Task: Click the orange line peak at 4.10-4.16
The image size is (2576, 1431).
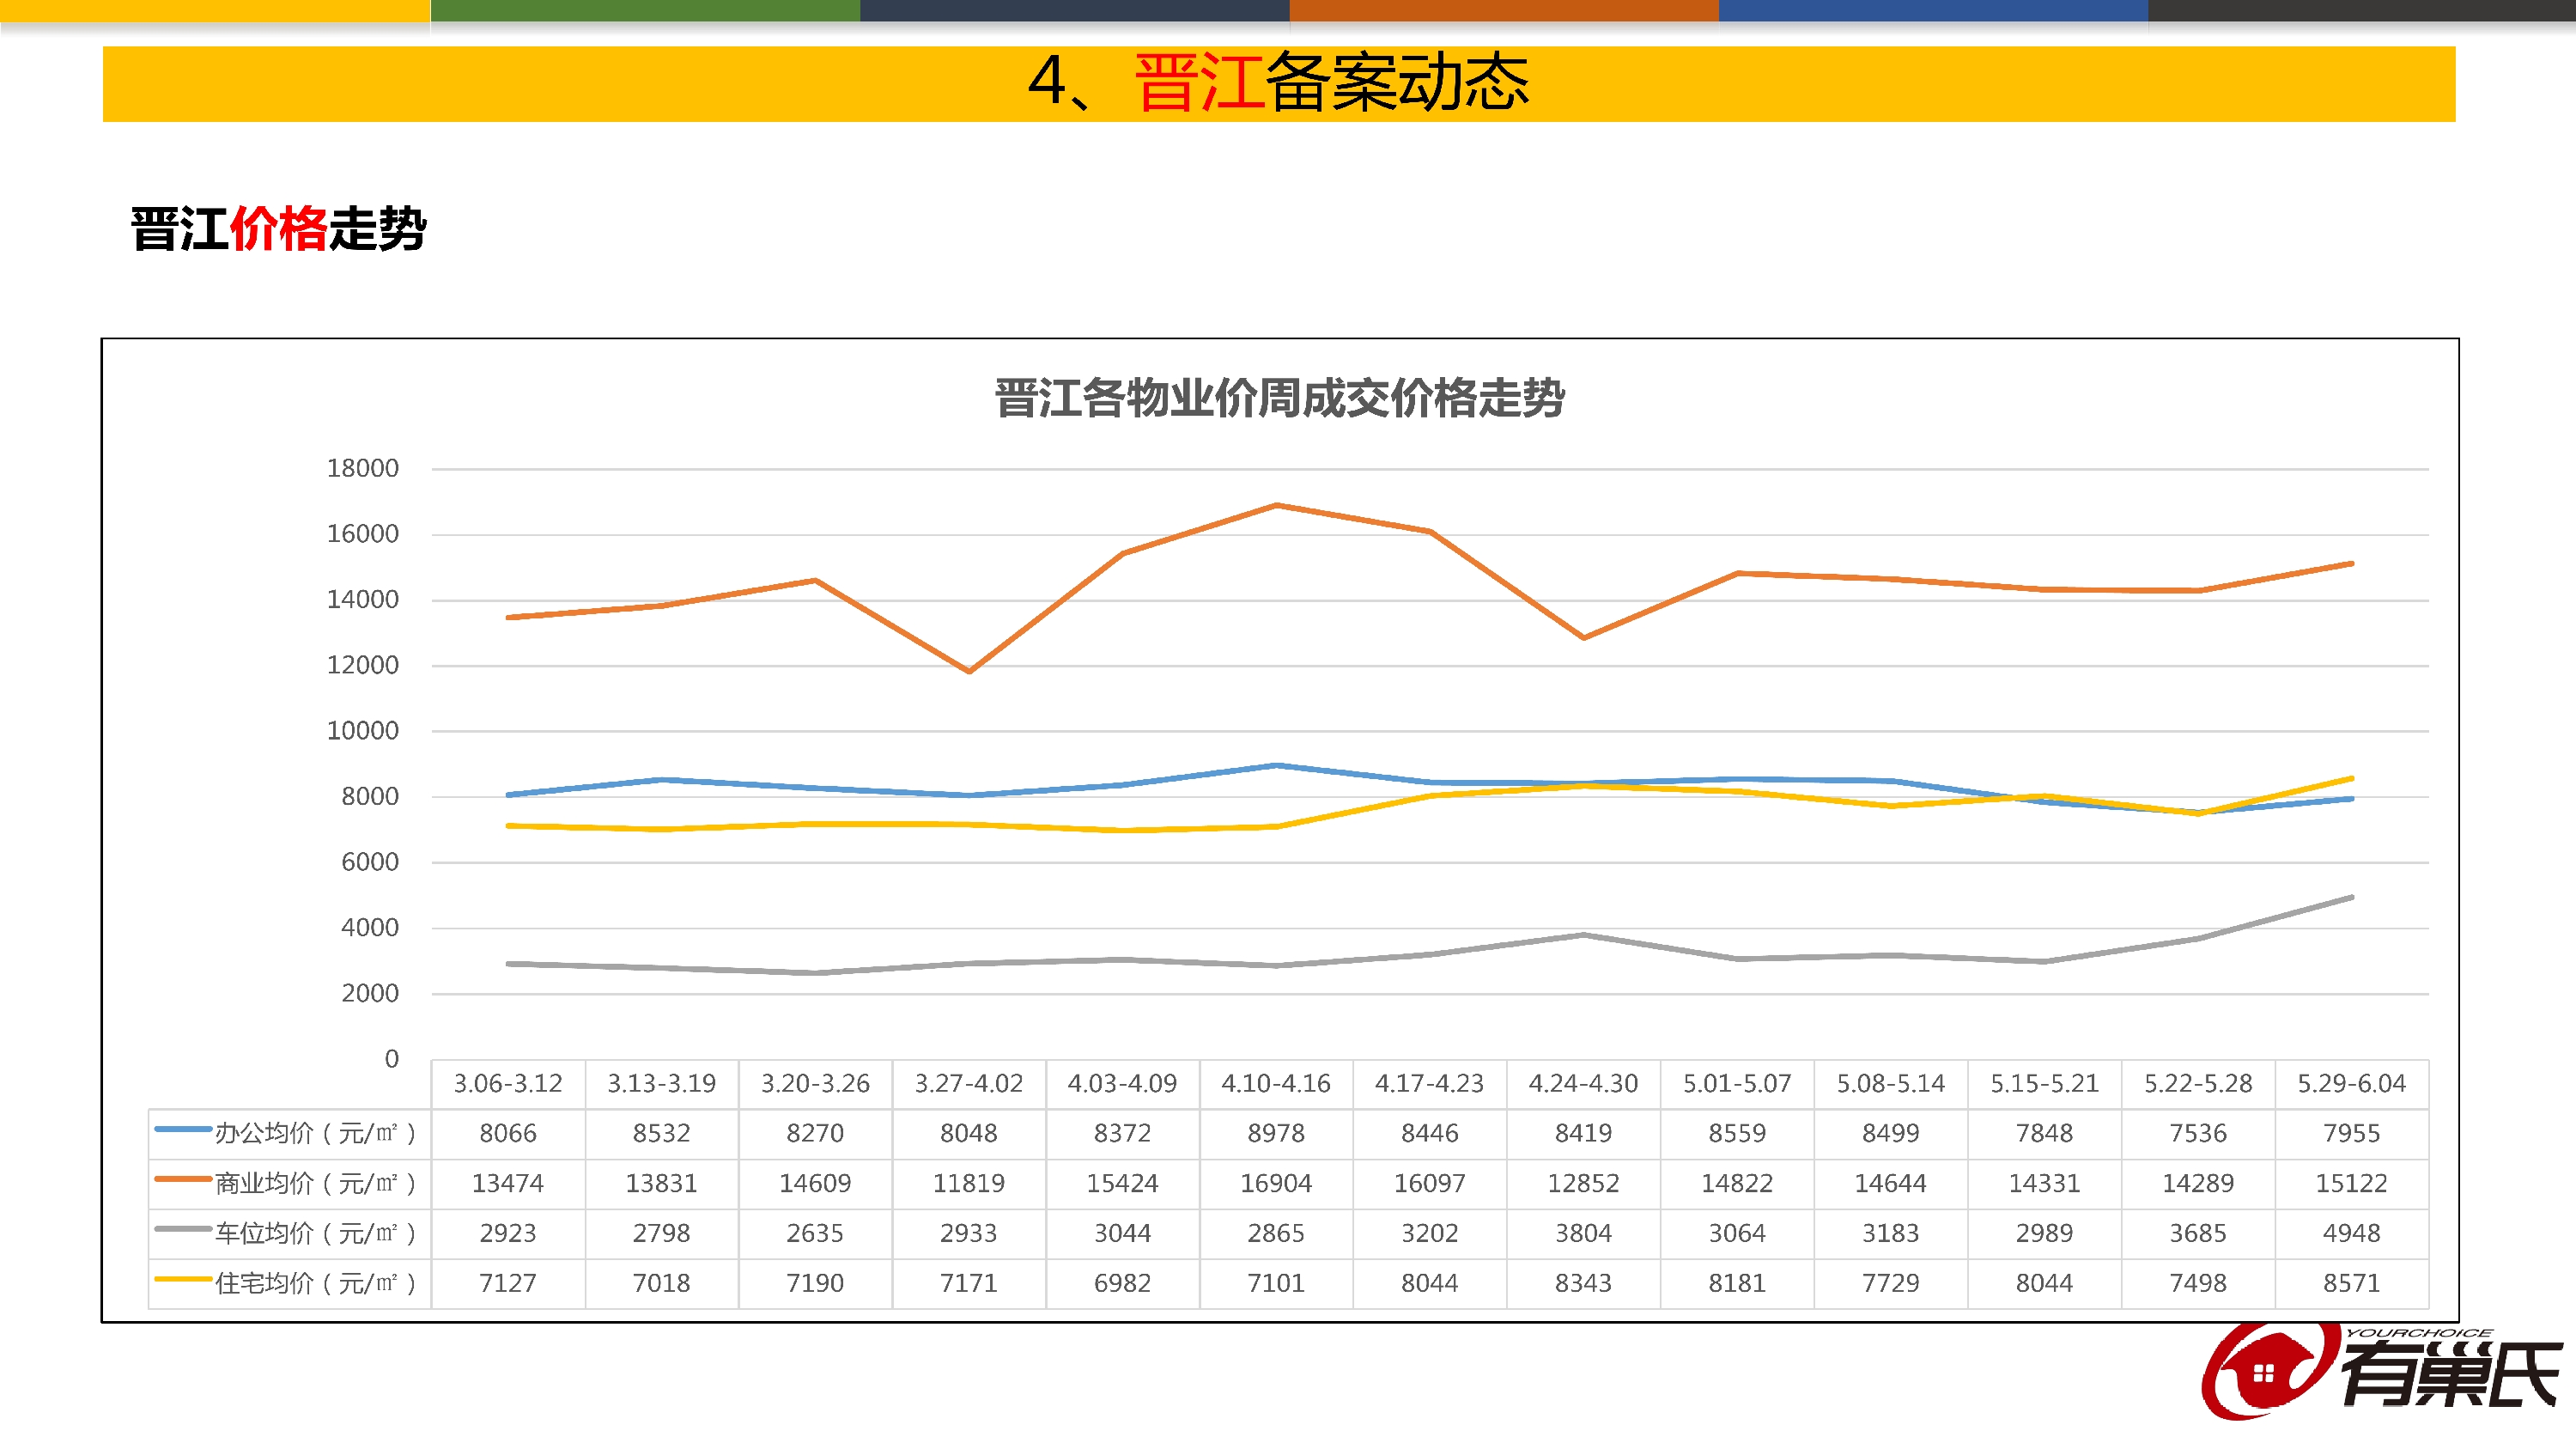Action: (x=1277, y=505)
